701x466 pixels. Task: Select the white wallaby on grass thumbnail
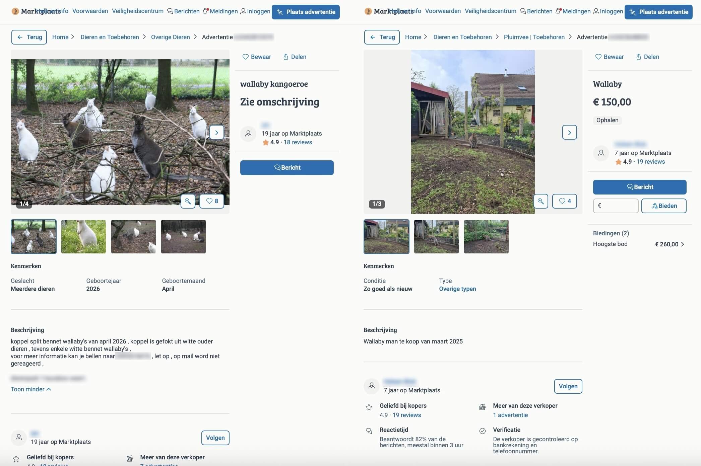[x=83, y=237]
